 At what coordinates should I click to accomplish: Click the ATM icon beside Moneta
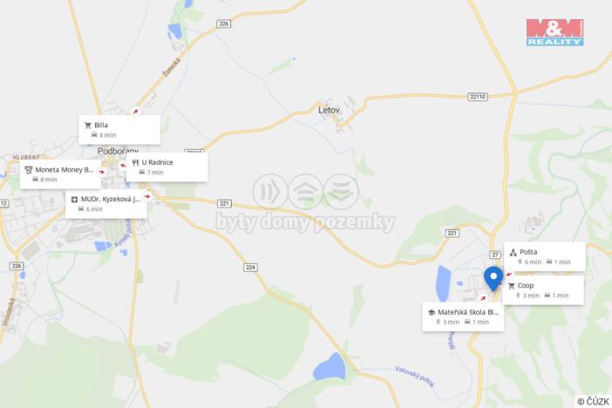click(x=29, y=170)
